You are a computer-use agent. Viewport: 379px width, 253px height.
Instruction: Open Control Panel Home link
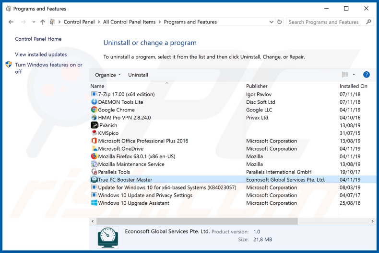[x=38, y=39]
